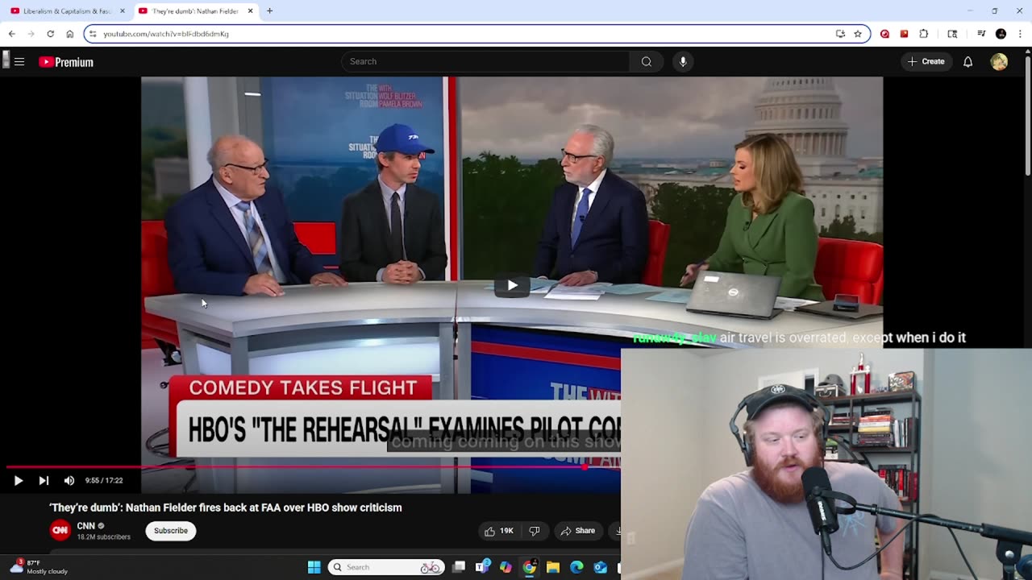The image size is (1032, 580).
Task: Dislike the video
Action: coord(534,531)
